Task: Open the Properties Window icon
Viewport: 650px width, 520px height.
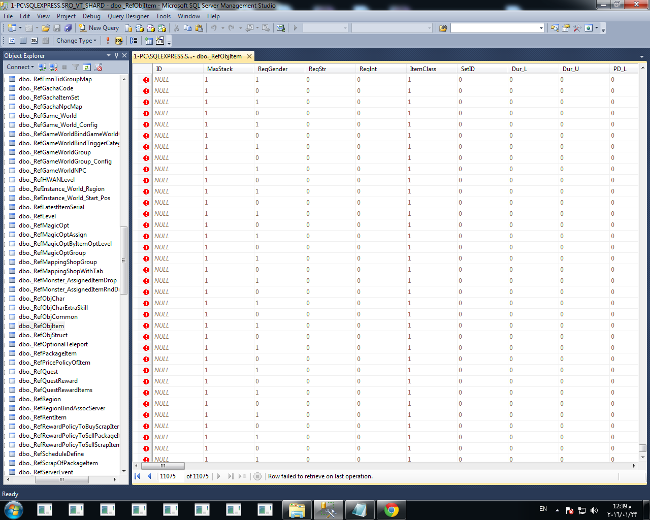Action: point(566,28)
